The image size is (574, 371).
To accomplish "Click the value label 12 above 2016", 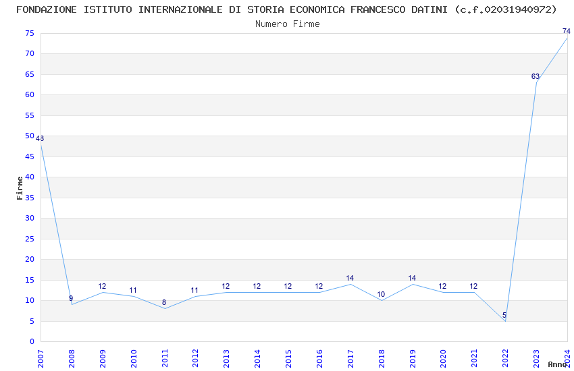I will click(x=319, y=286).
